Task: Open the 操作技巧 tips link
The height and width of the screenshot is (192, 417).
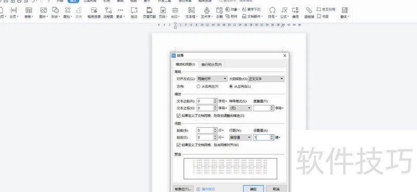Action: 205,189
